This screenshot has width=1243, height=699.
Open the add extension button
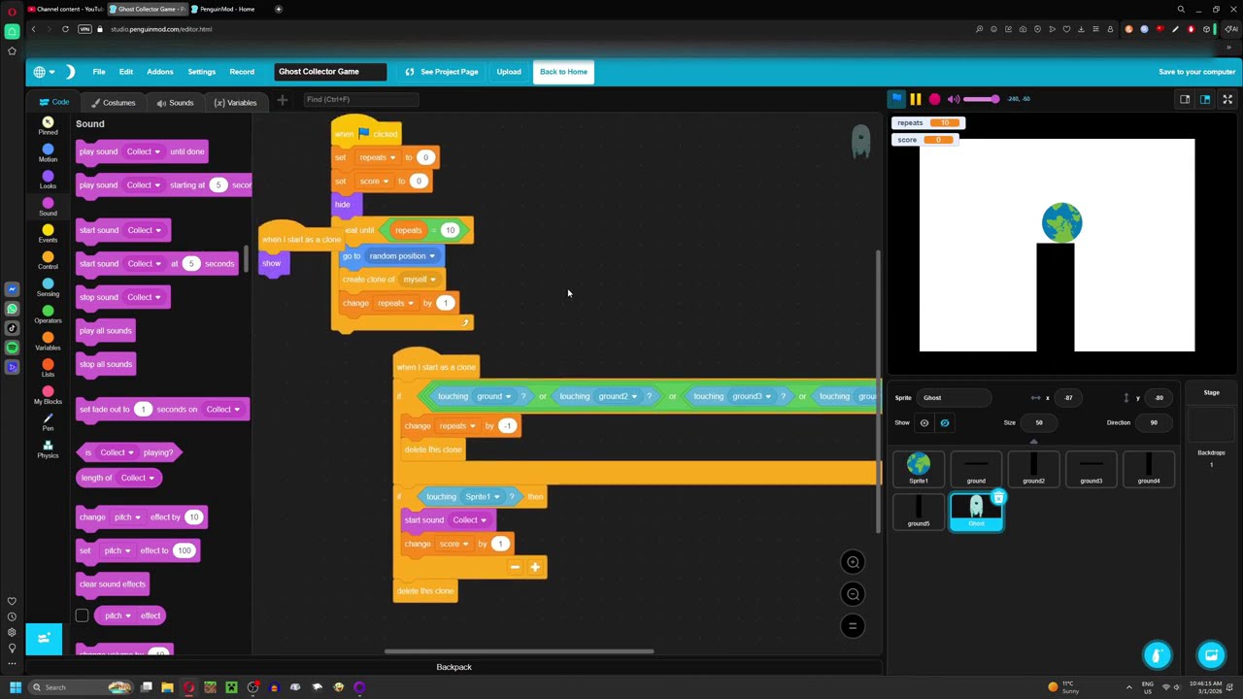point(44,638)
